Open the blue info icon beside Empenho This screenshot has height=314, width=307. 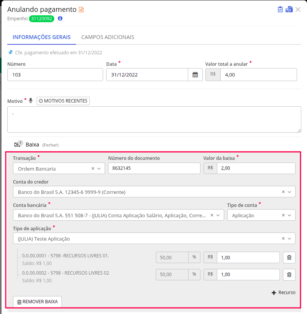(x=60, y=18)
